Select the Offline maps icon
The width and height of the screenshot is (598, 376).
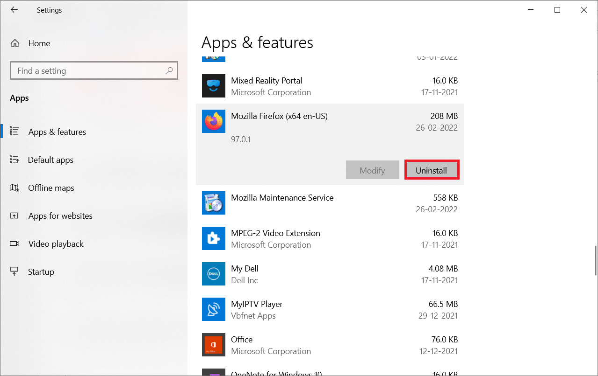coord(14,188)
